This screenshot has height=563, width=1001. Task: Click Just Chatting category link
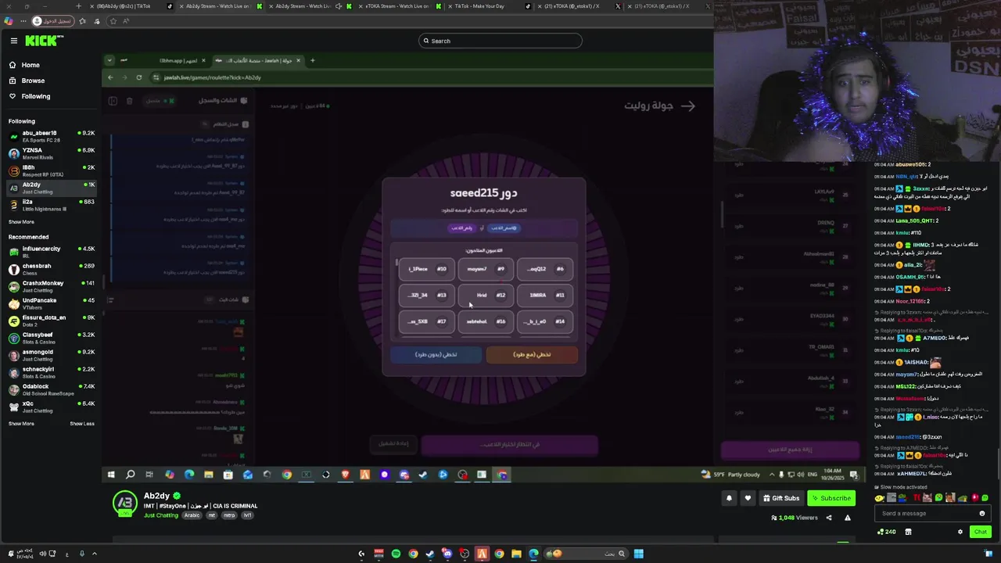point(161,515)
